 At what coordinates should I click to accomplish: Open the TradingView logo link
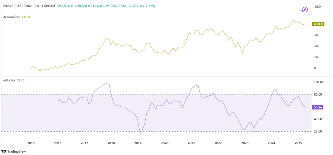[14, 151]
